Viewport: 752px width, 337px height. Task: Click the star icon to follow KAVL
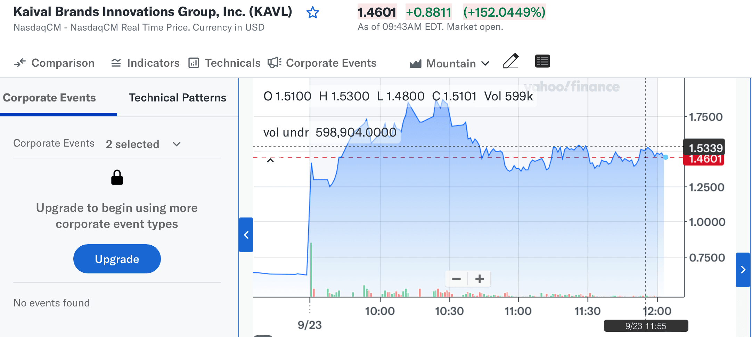(x=312, y=13)
